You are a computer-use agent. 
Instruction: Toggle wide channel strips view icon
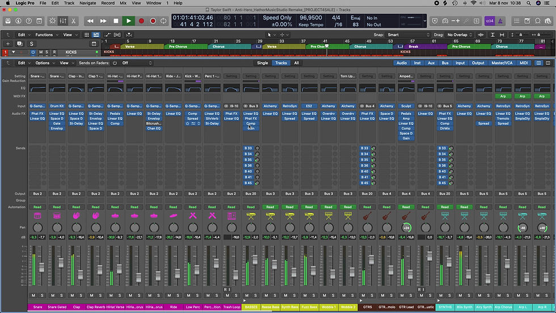pos(548,63)
